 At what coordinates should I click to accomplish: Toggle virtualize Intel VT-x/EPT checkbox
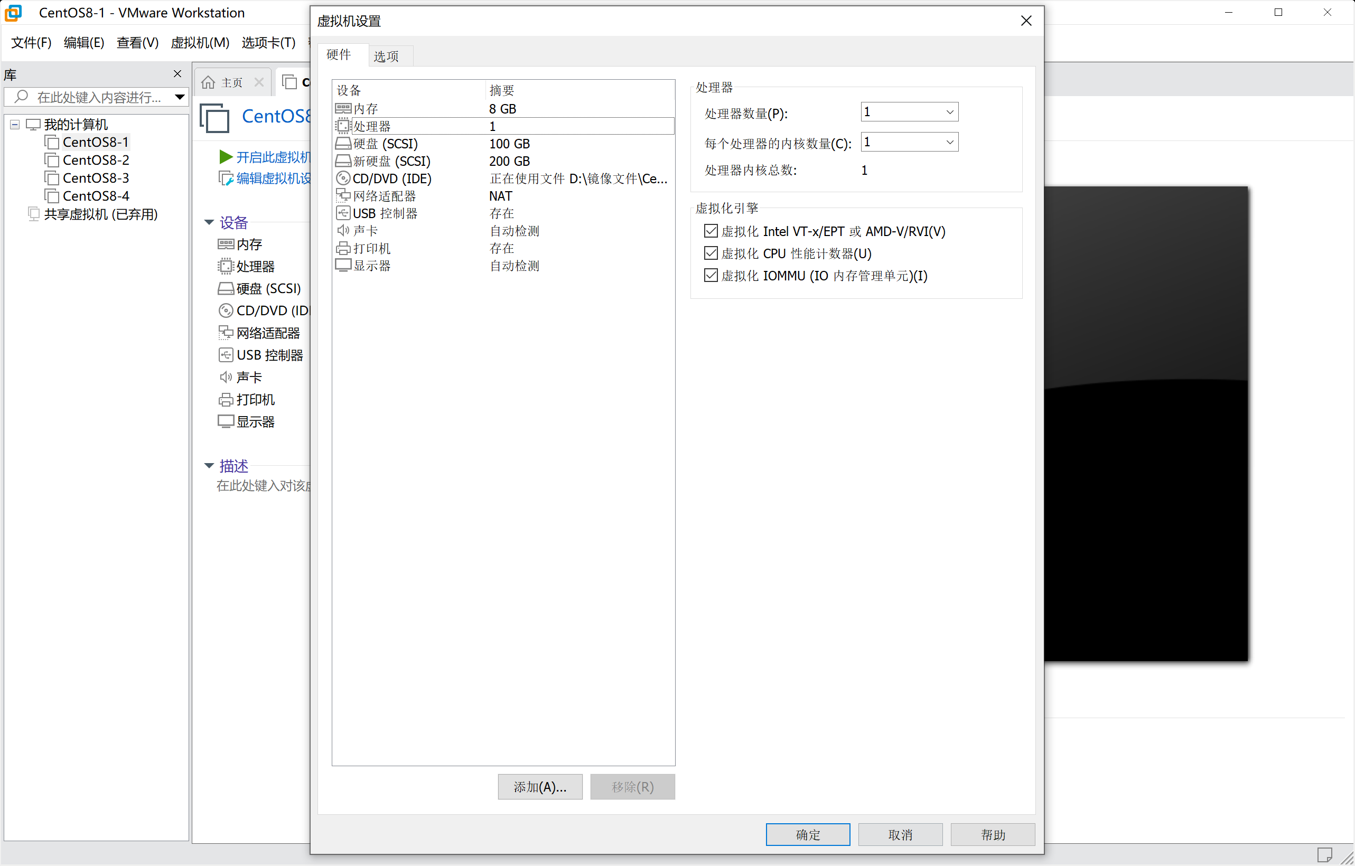[x=711, y=231]
